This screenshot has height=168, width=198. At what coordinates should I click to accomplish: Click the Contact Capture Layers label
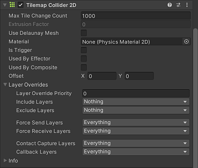[46, 143]
